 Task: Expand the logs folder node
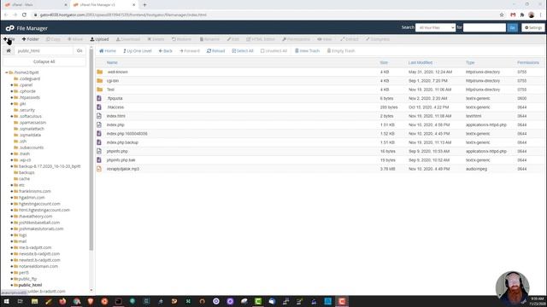pos(12,235)
